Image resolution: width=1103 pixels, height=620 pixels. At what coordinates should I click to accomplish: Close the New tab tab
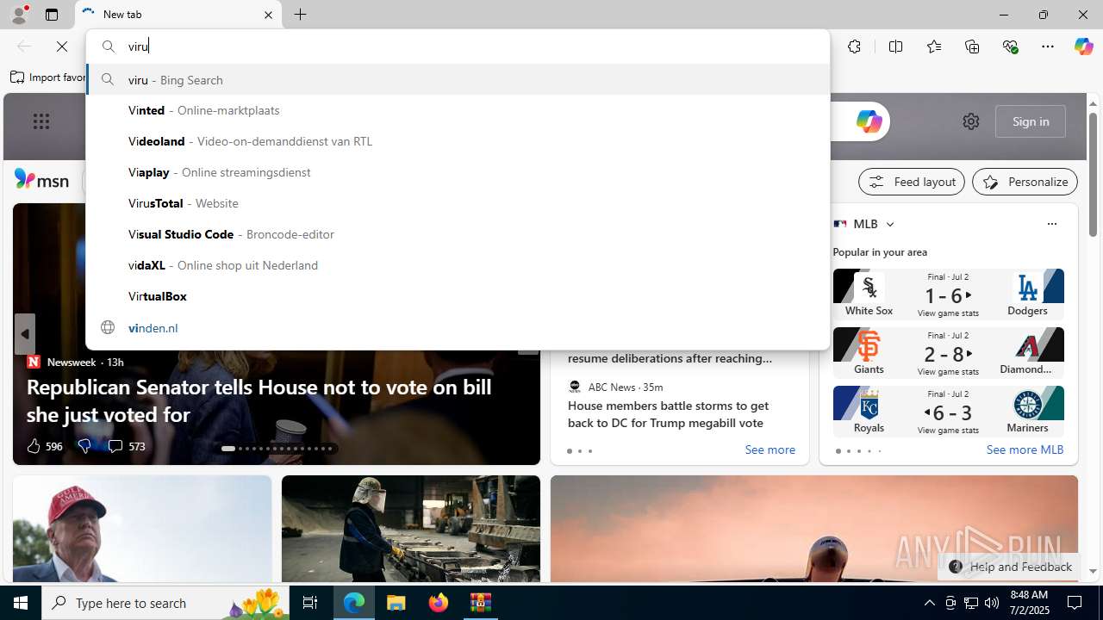coord(268,15)
